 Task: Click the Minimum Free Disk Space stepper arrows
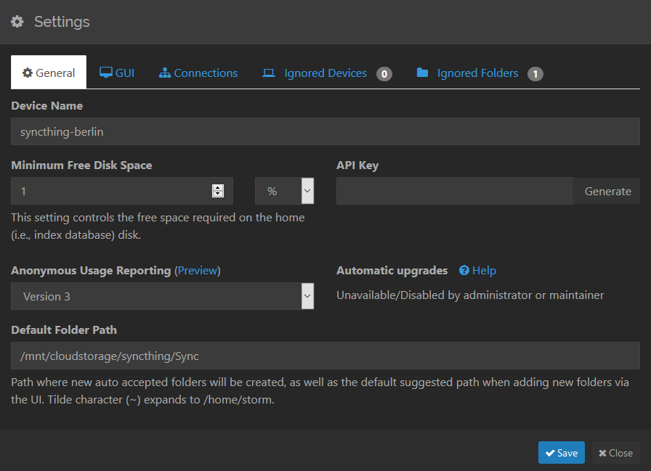coord(218,191)
